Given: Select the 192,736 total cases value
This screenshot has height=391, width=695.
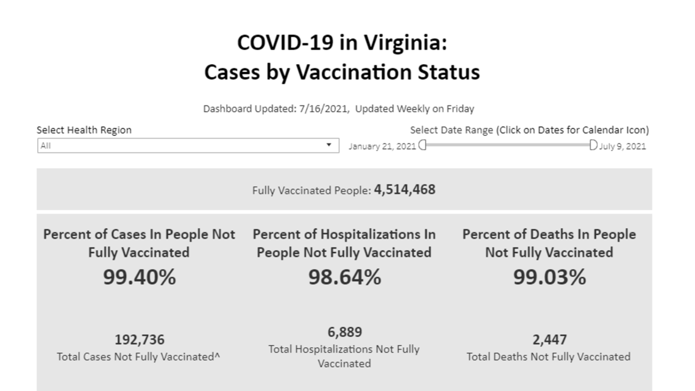Looking at the screenshot, I should pos(139,340).
